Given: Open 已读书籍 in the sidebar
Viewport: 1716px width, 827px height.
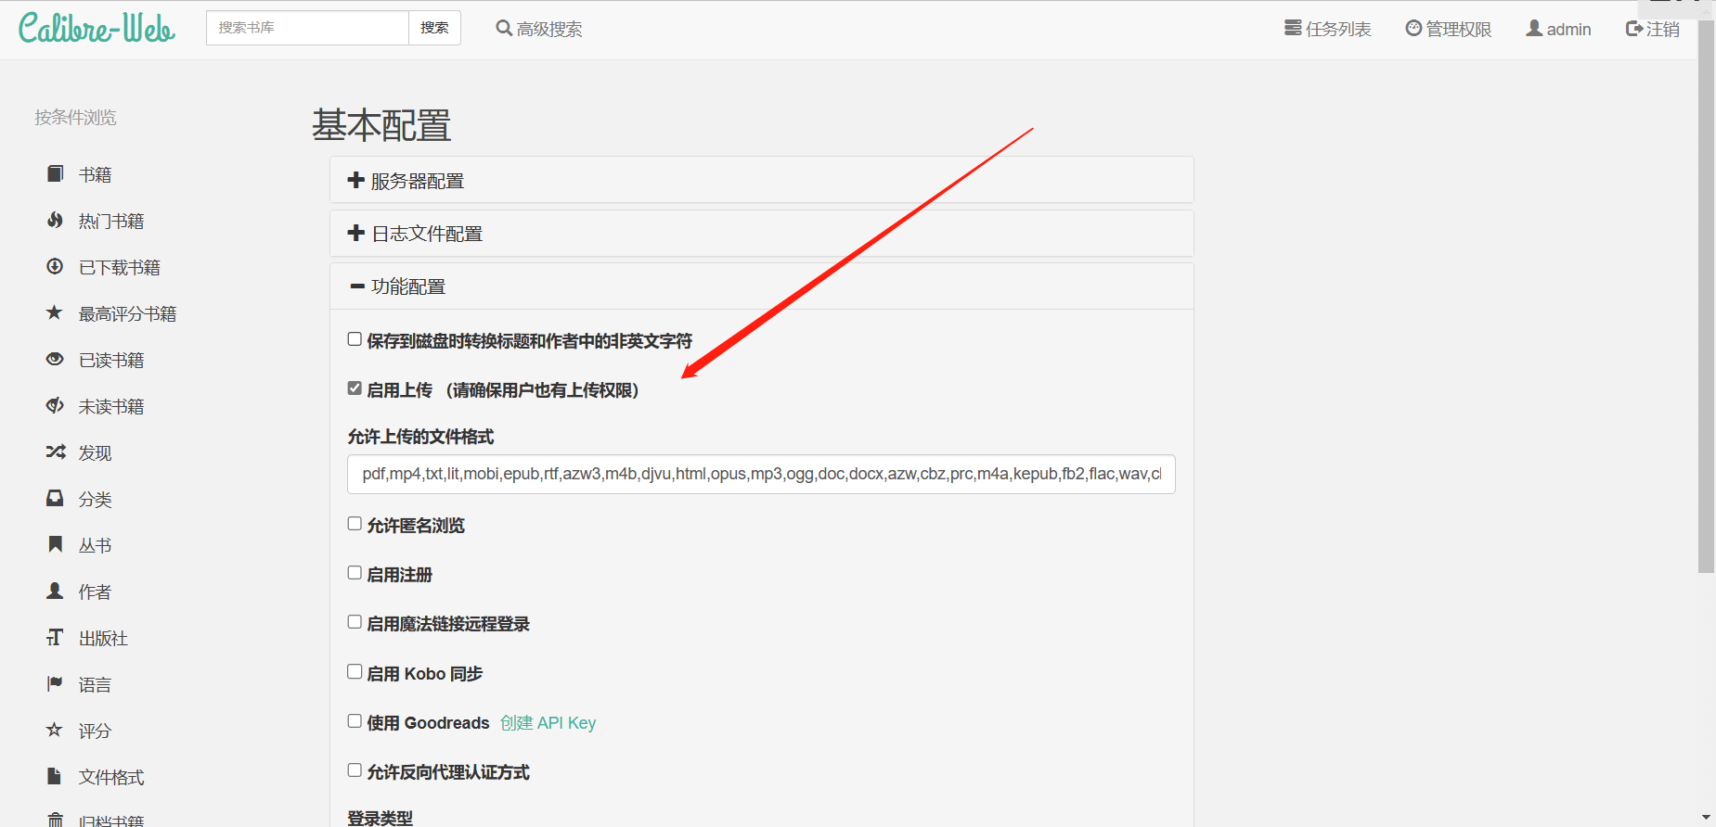Looking at the screenshot, I should point(111,360).
